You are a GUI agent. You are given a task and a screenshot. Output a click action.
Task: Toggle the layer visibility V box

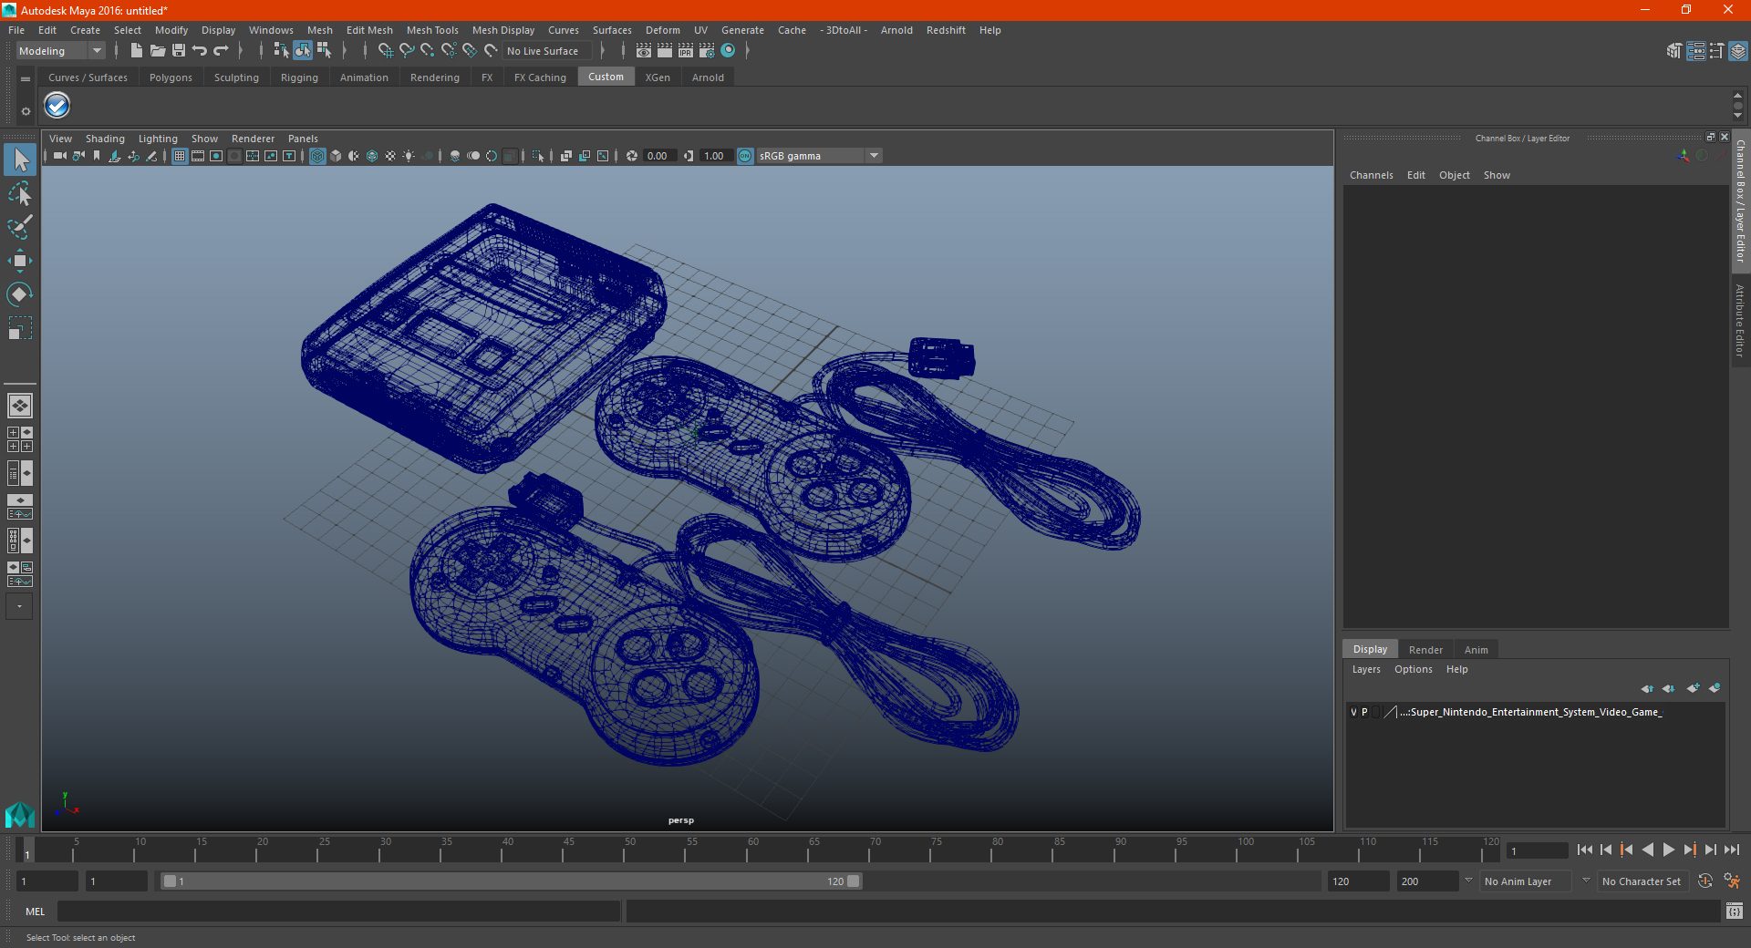[x=1353, y=712]
